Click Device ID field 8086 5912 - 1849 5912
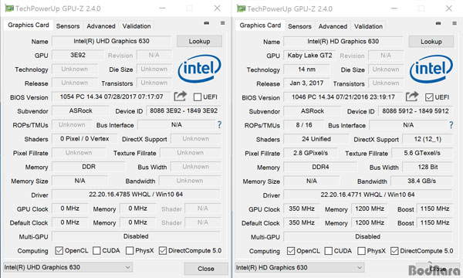Viewport: 463px width, 278px height. [415, 111]
